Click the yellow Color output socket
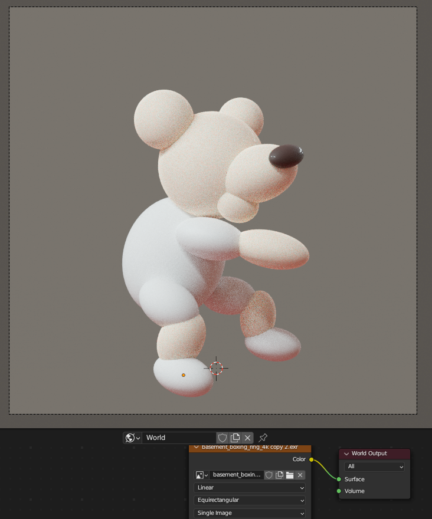The height and width of the screenshot is (519, 432). [311, 459]
